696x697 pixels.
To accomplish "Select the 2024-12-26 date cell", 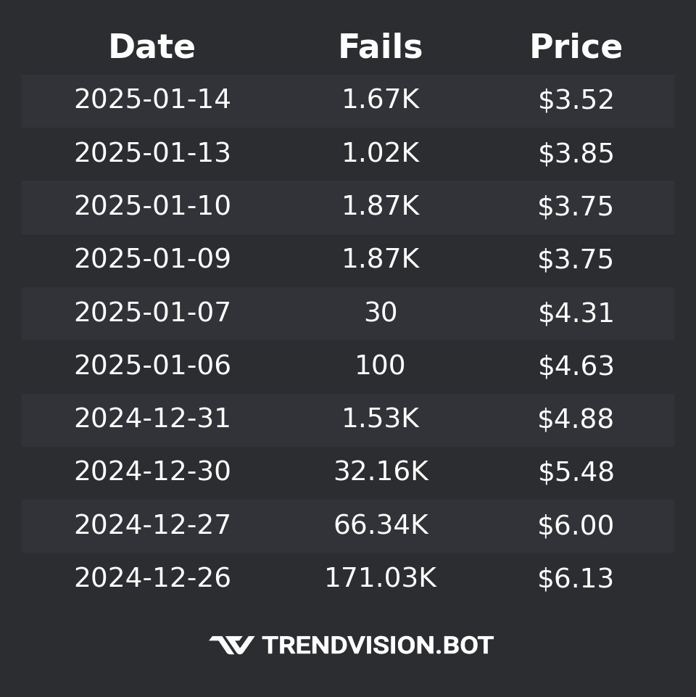I will [152, 579].
